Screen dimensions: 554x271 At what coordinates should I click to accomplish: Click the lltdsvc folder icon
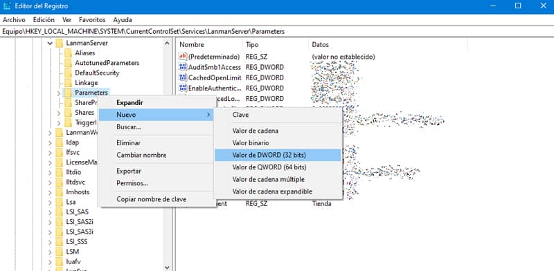point(60,182)
